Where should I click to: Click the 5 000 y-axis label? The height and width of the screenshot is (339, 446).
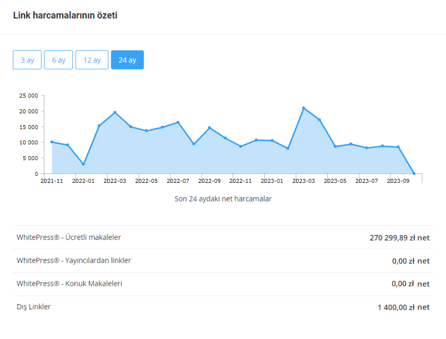tap(30, 158)
